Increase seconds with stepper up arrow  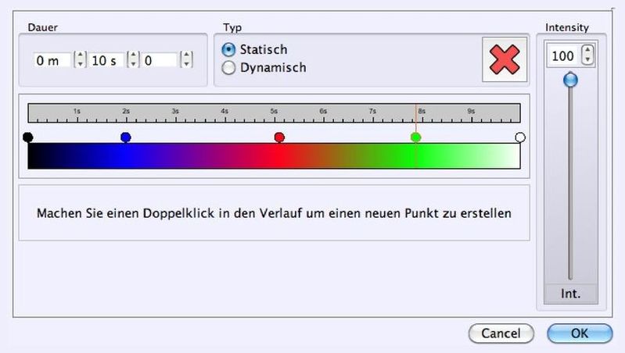pyautogui.click(x=133, y=55)
